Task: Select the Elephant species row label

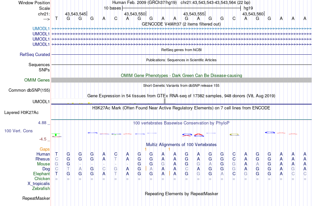Action: (x=41, y=174)
